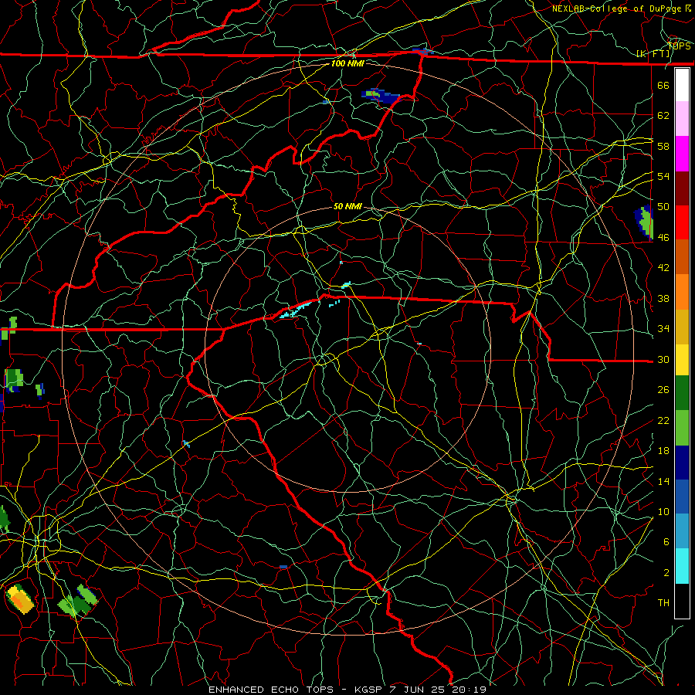
Task: Pick the dark orange legend color block
Action: (682, 257)
